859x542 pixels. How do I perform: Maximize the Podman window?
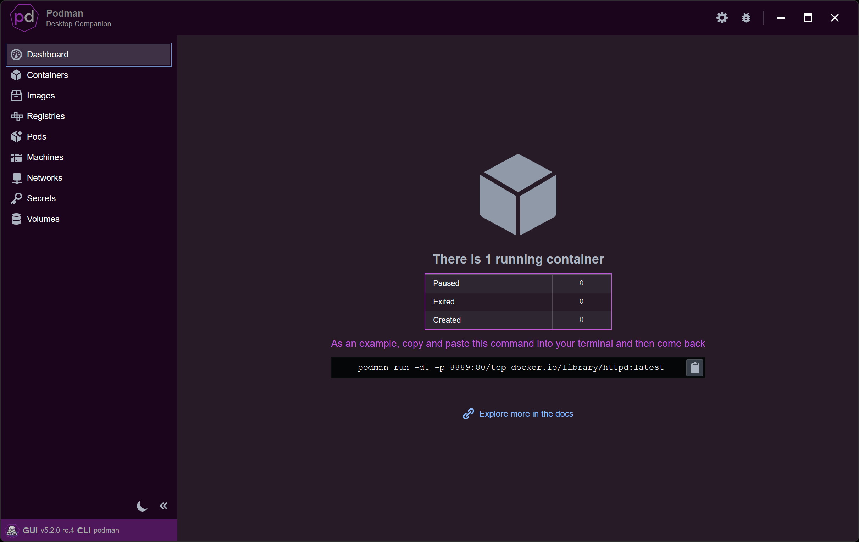[808, 18]
